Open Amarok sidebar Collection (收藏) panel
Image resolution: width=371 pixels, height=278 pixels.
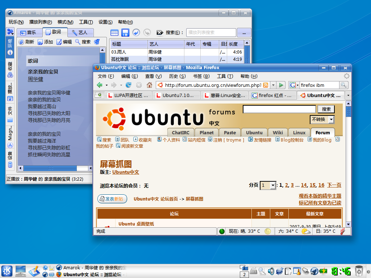(10, 69)
